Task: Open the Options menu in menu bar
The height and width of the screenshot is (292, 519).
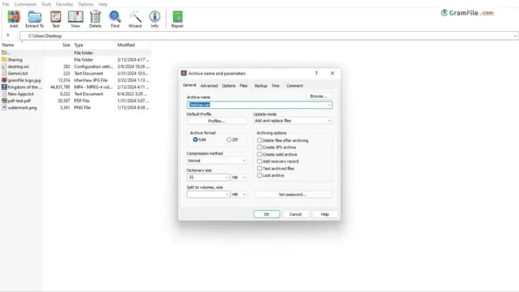Action: click(x=86, y=4)
